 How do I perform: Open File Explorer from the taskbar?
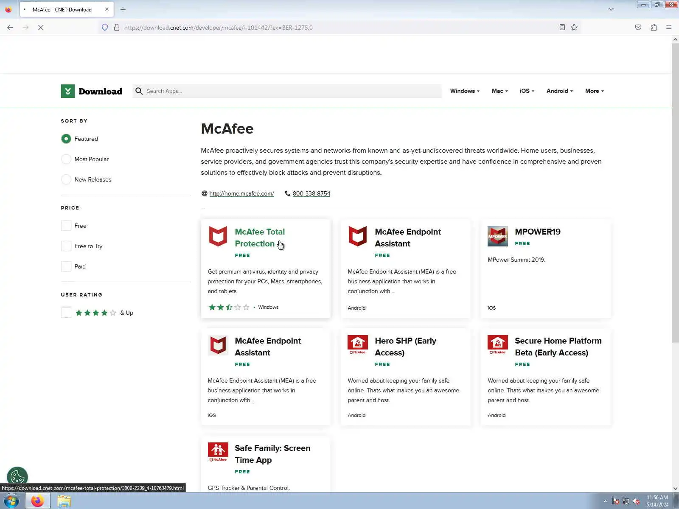click(64, 501)
